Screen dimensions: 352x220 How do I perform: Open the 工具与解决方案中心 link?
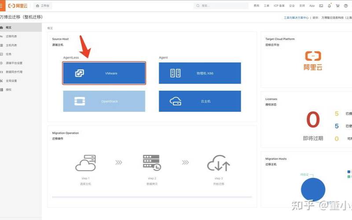tap(296, 18)
